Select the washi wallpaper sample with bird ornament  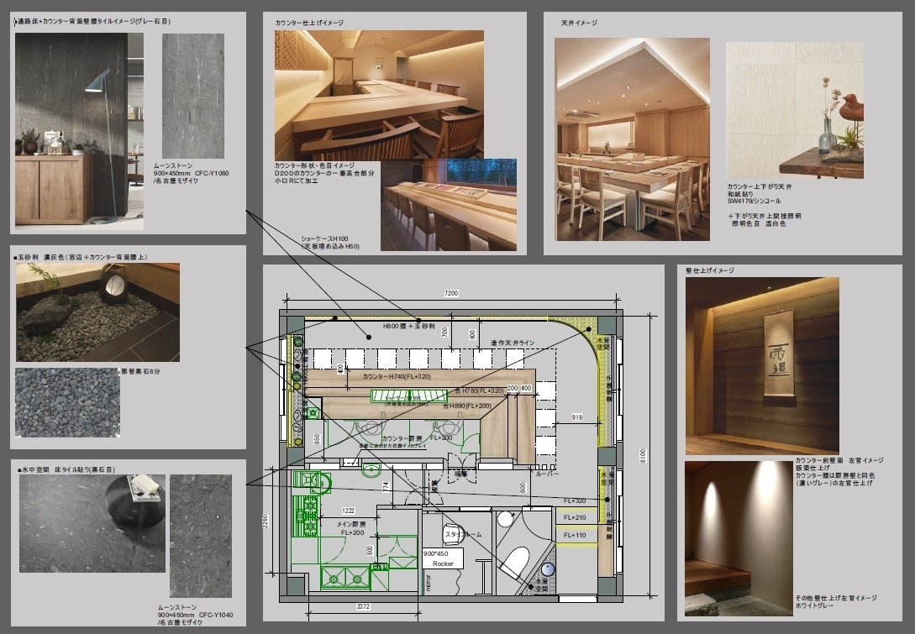click(795, 110)
